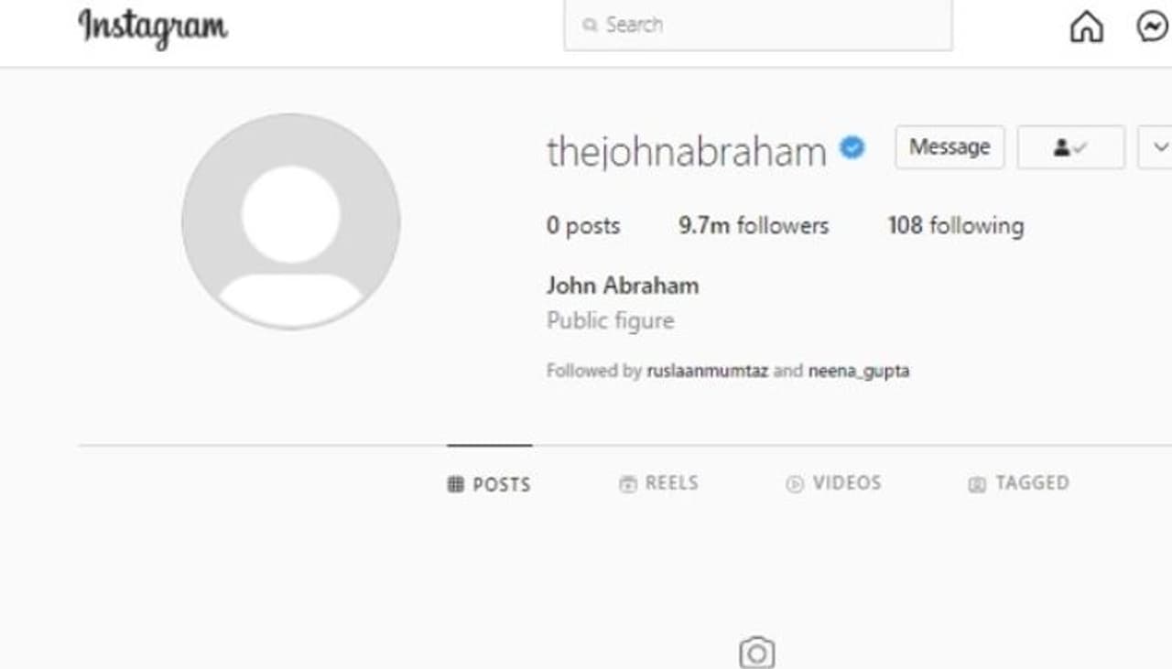Click the blue verified badge

pyautogui.click(x=852, y=146)
